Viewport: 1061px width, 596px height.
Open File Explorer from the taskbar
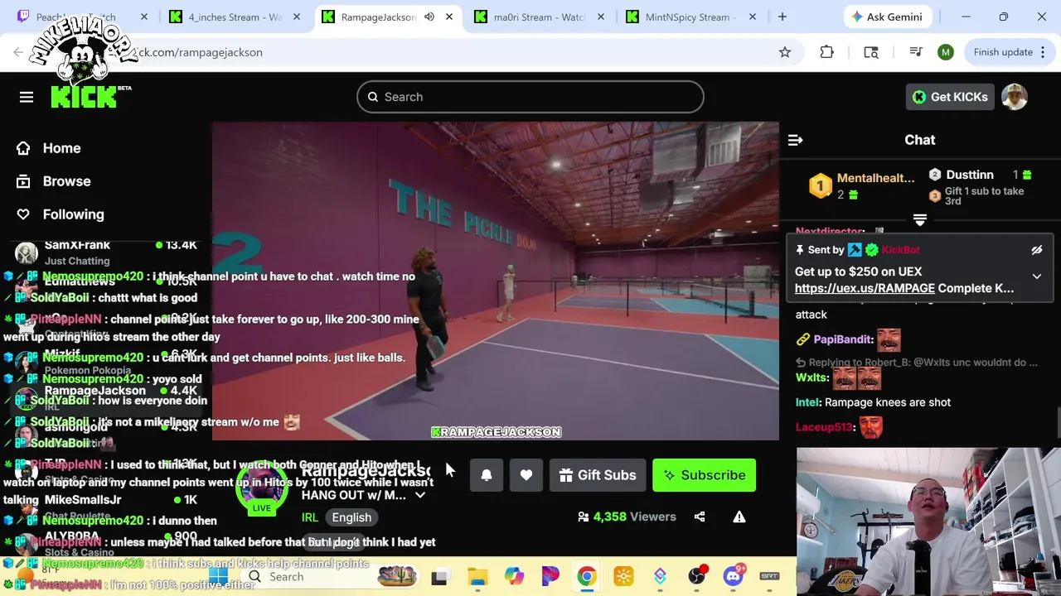click(477, 577)
